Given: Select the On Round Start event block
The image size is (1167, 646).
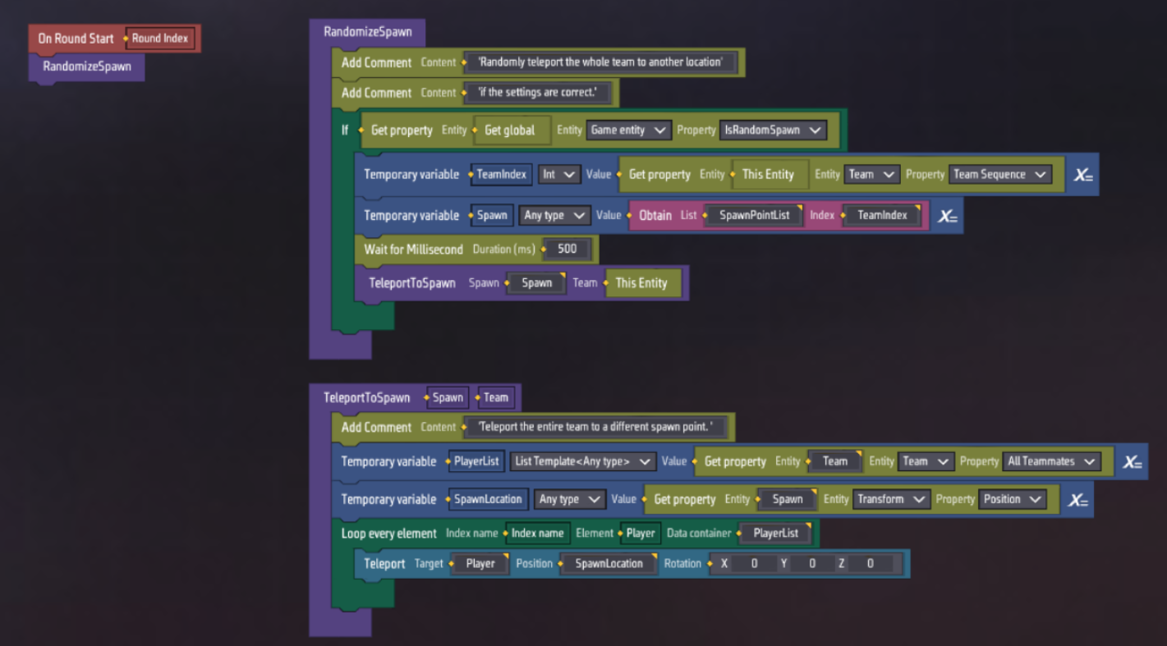Looking at the screenshot, I should (76, 39).
